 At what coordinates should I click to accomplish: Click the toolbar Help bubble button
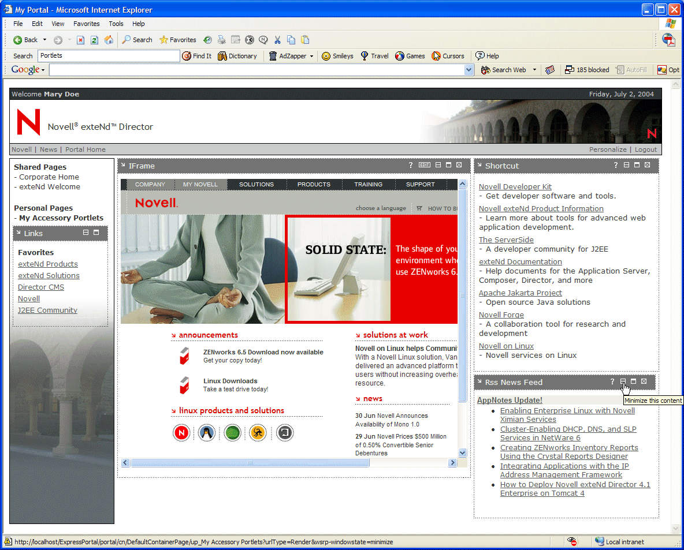[x=487, y=56]
